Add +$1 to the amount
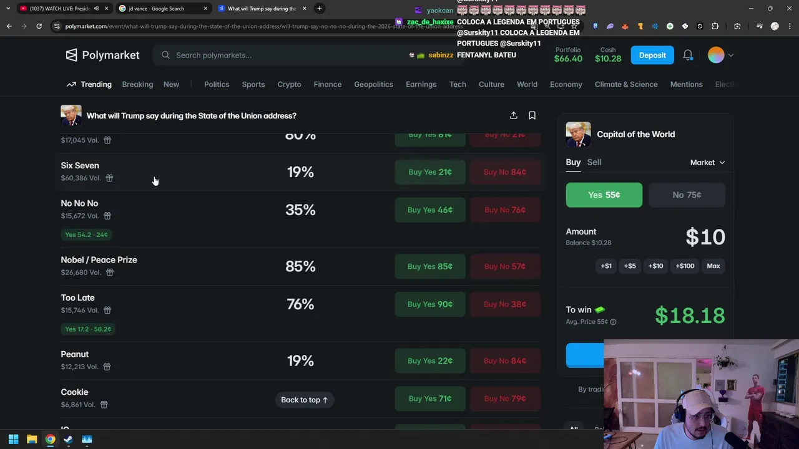This screenshot has width=799, height=449. [x=606, y=266]
